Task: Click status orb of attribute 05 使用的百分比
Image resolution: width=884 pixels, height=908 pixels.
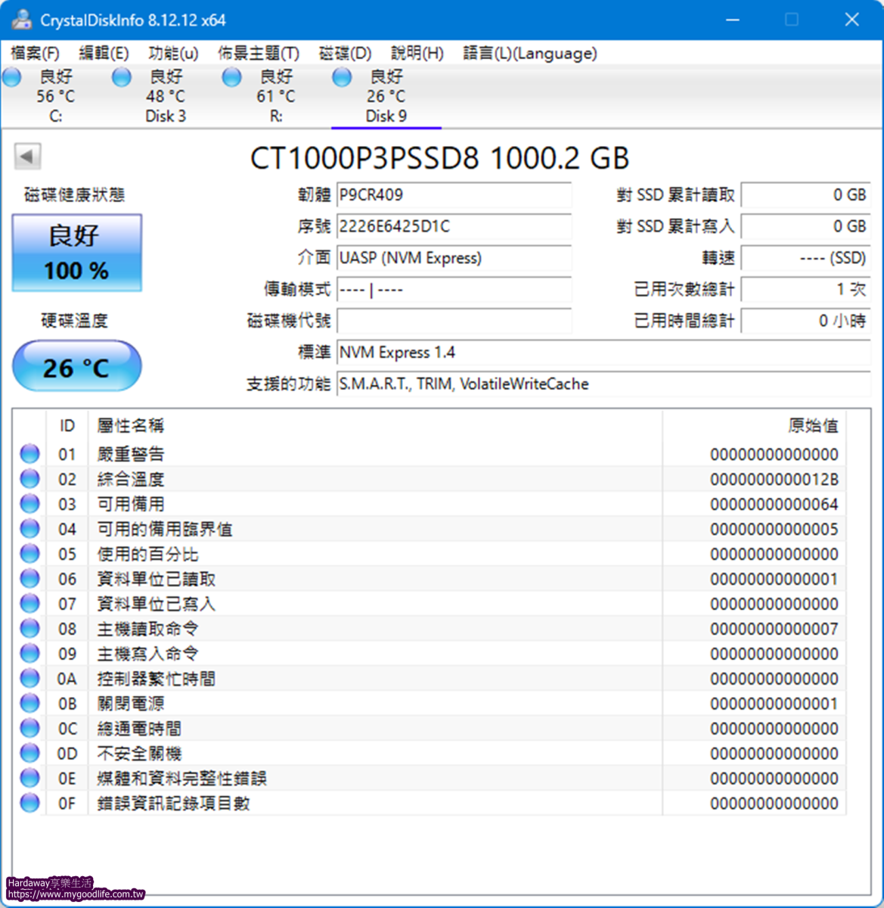Action: [30, 554]
